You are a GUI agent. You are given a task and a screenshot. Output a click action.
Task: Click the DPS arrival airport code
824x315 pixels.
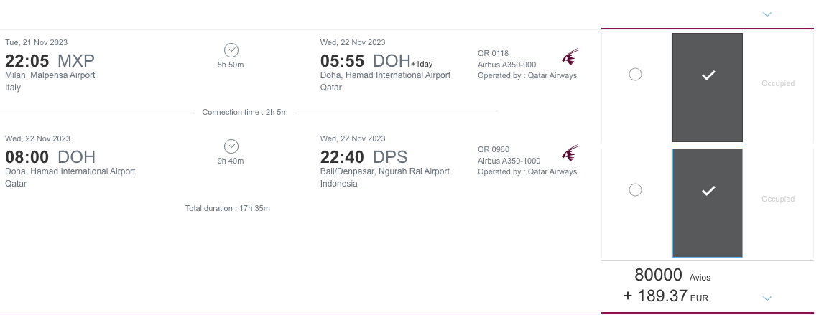(x=390, y=157)
